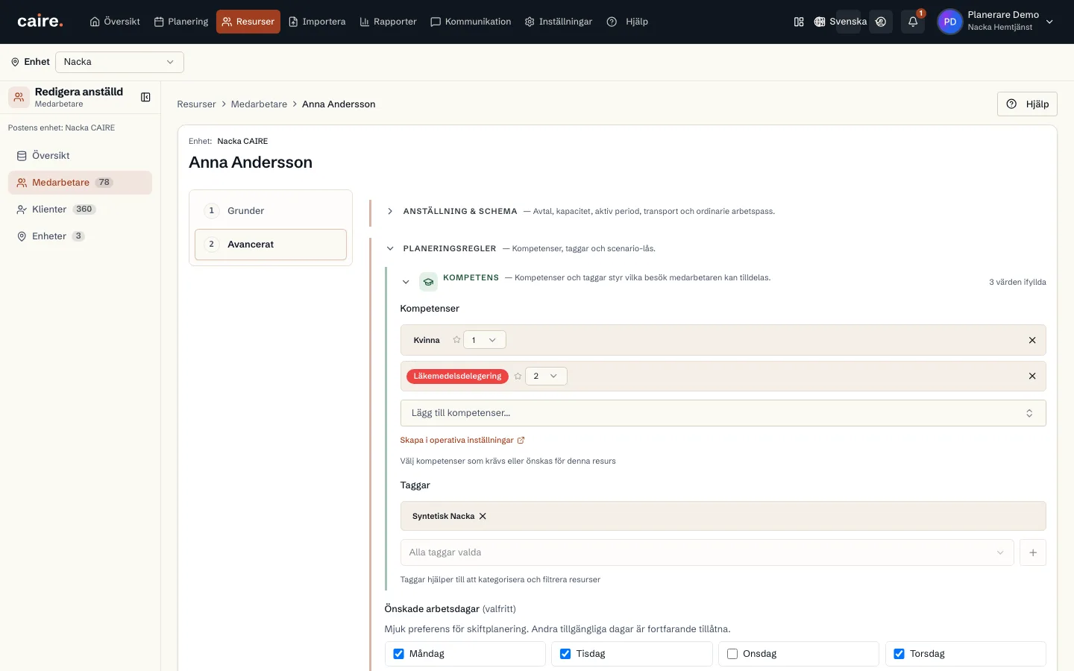Toggle Måndag checkbox
This screenshot has width=1074, height=671.
[399, 654]
